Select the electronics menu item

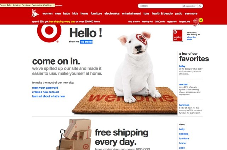(112, 13)
